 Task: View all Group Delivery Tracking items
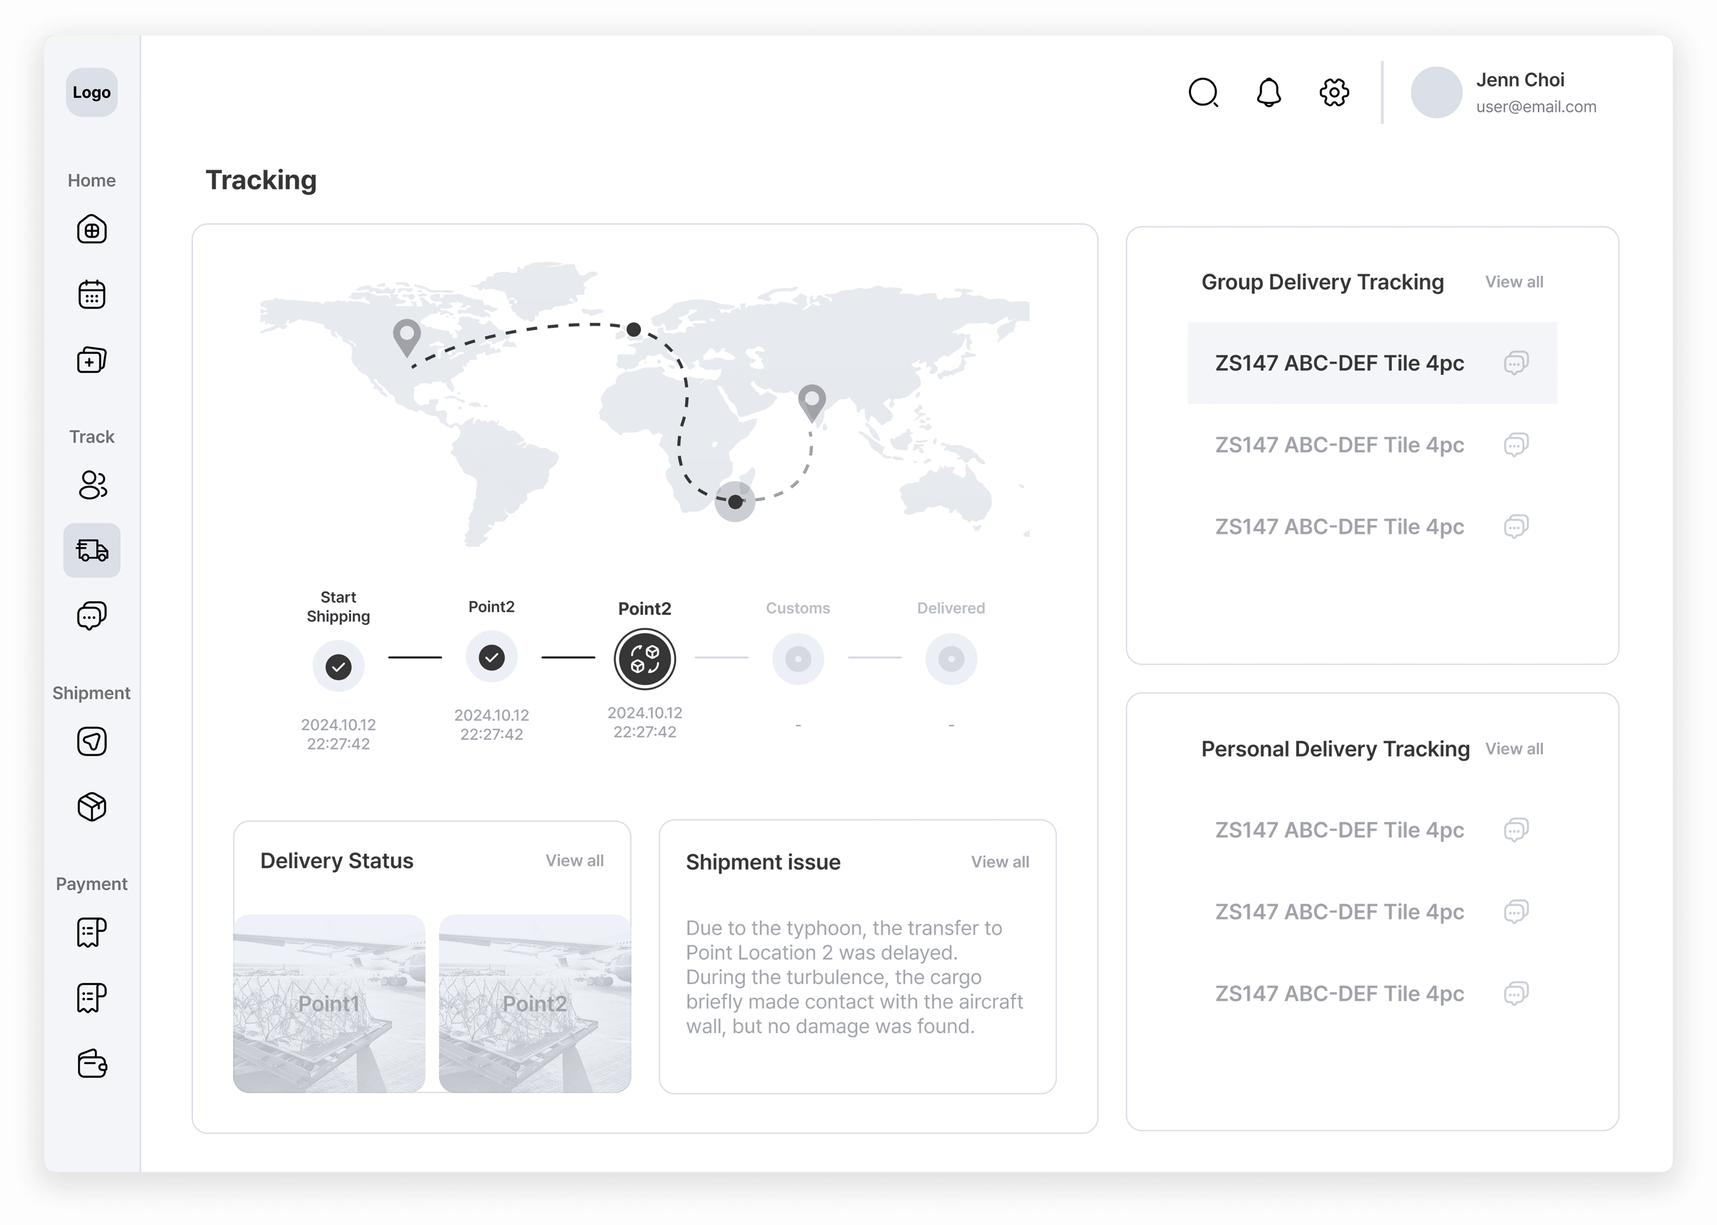point(1514,282)
